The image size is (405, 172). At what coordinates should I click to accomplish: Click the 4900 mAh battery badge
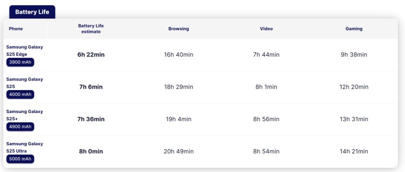[20, 127]
